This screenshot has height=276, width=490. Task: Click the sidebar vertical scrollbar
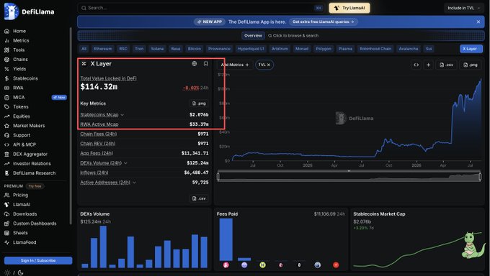(x=71, y=126)
